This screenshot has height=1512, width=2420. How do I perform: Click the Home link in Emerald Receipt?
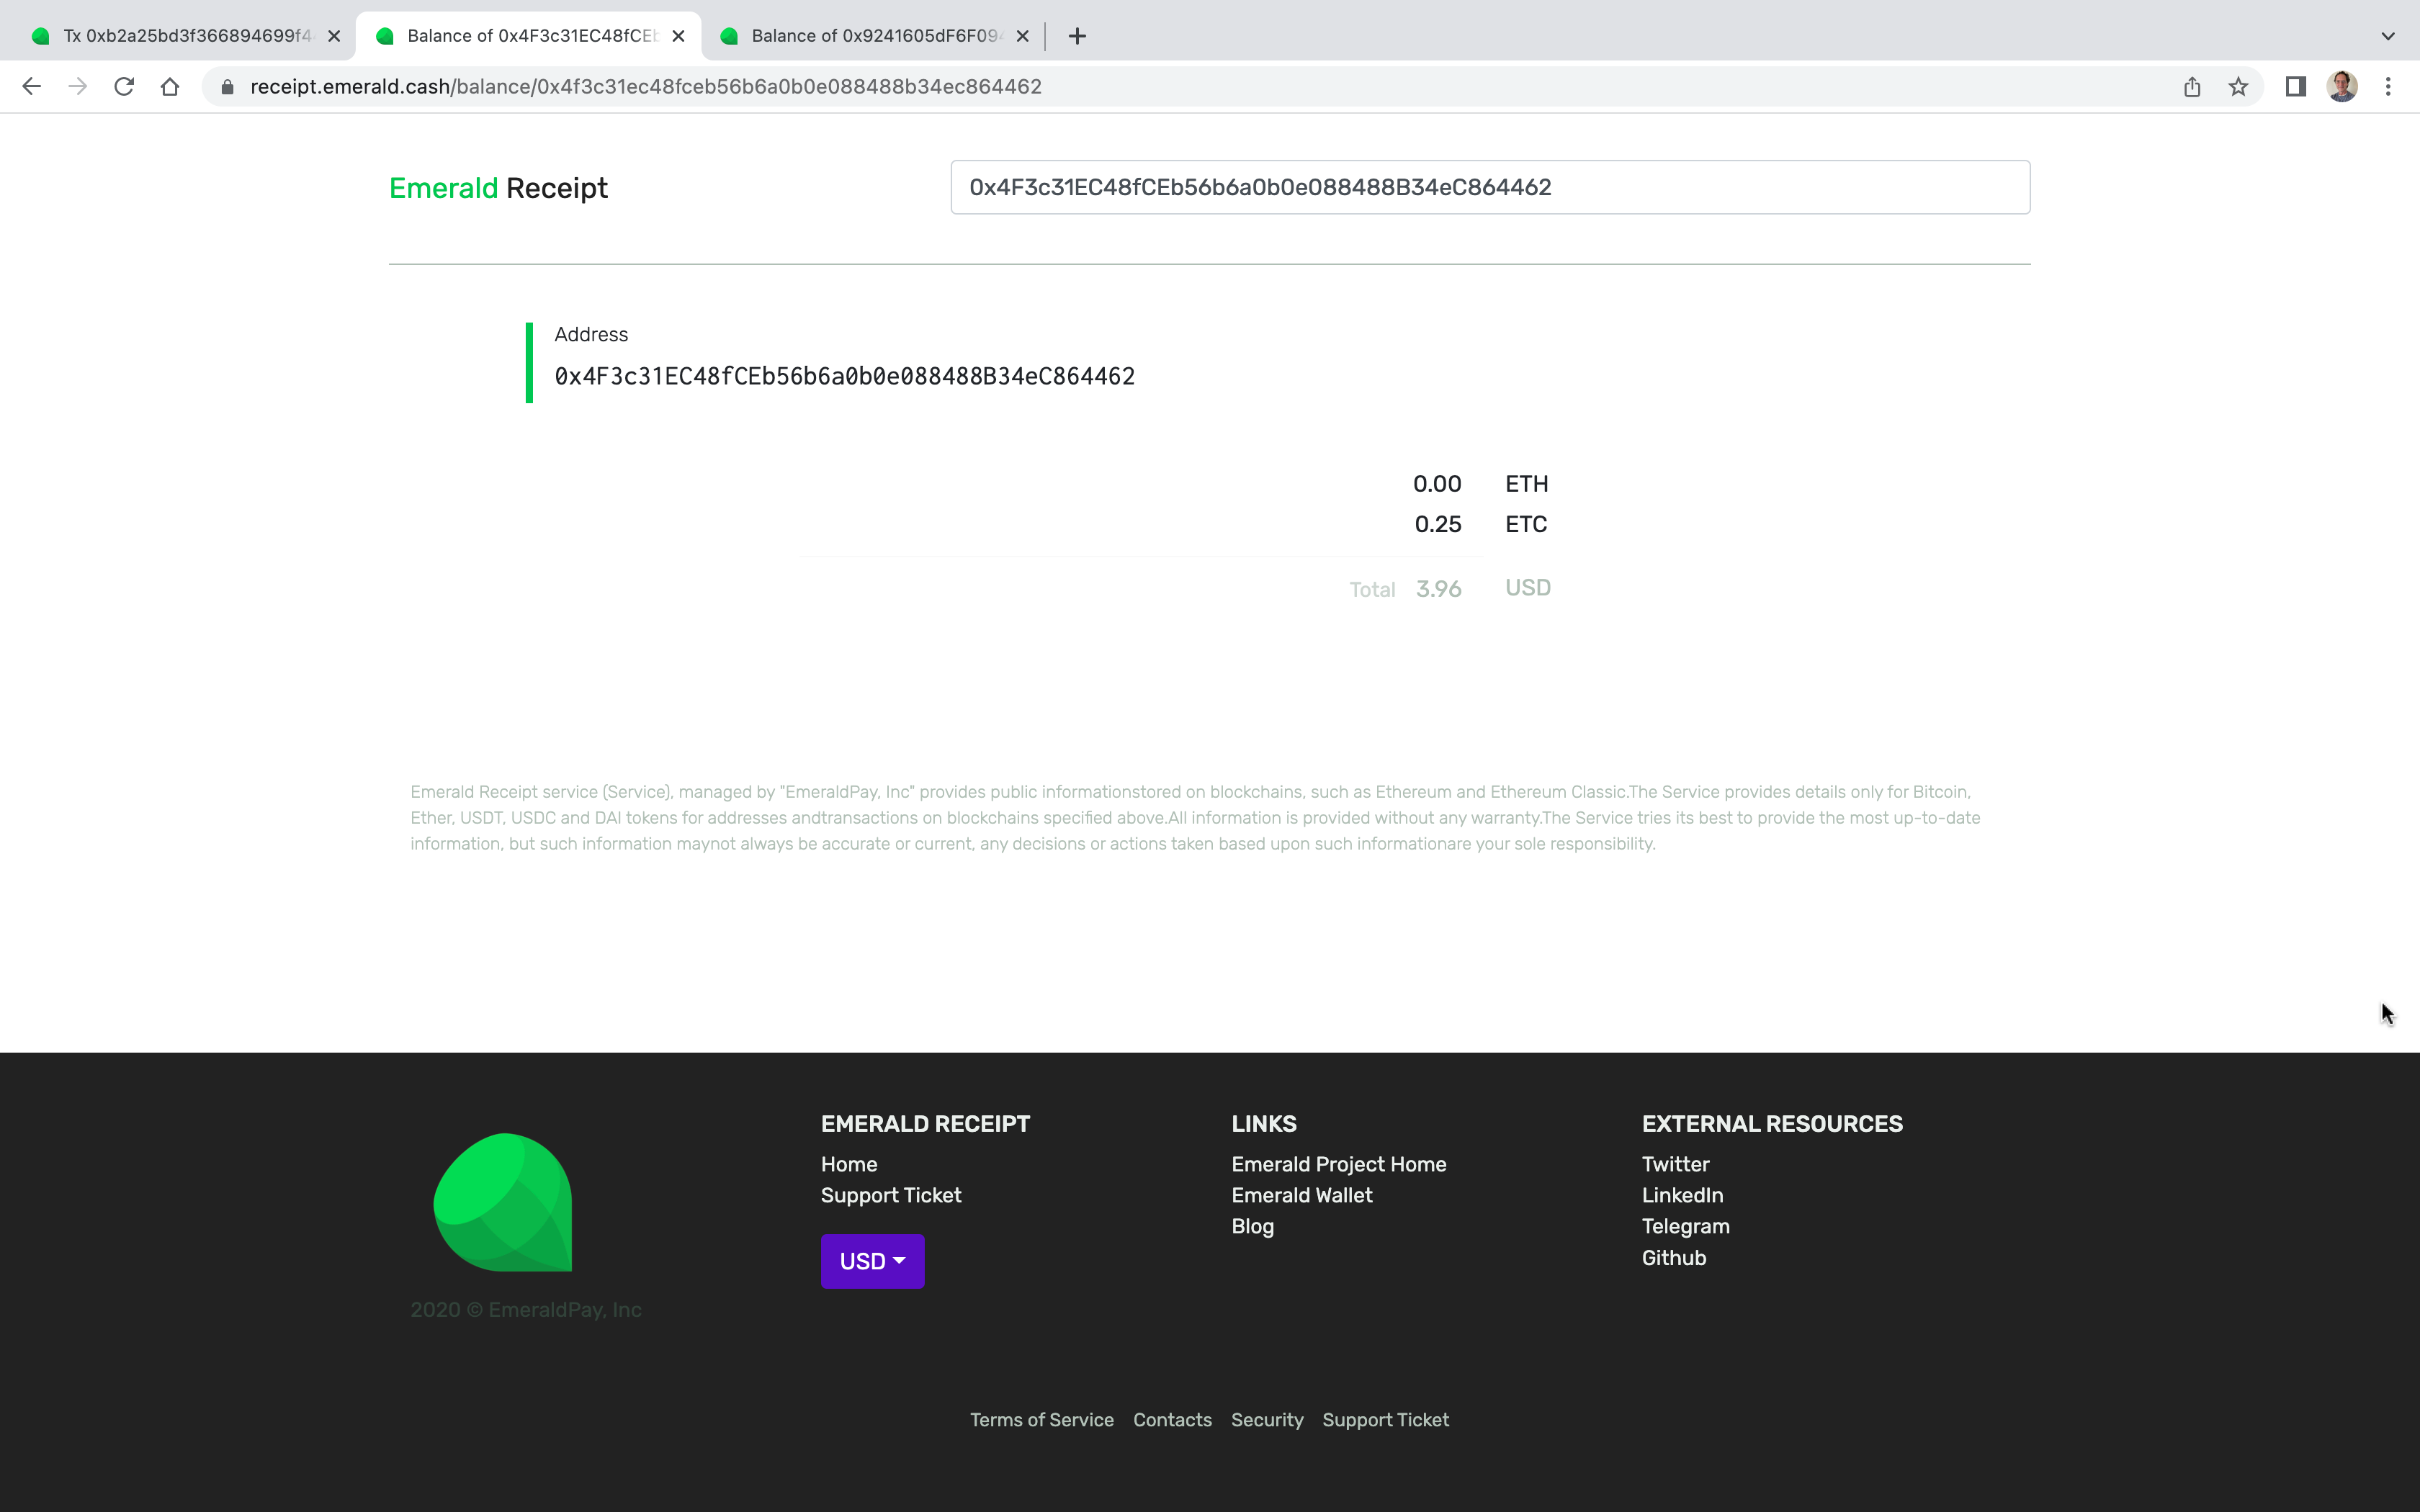click(848, 1164)
